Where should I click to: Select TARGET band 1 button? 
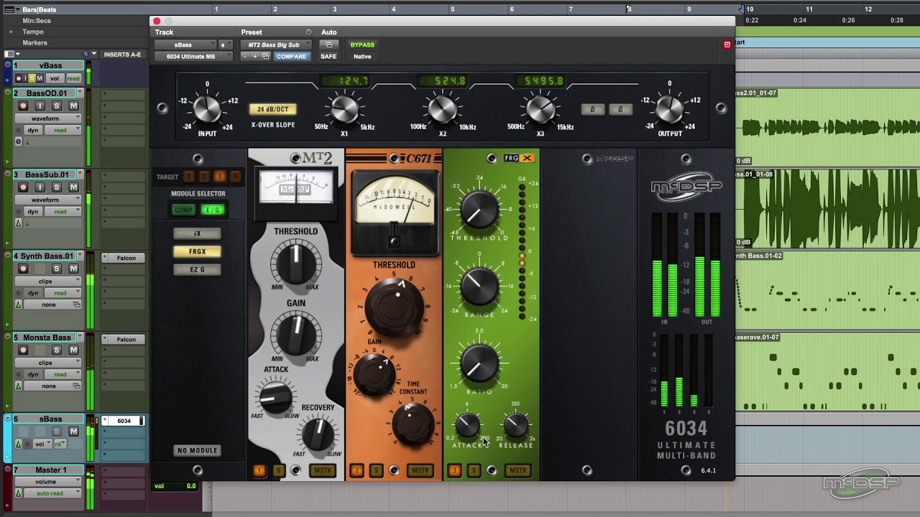188,177
